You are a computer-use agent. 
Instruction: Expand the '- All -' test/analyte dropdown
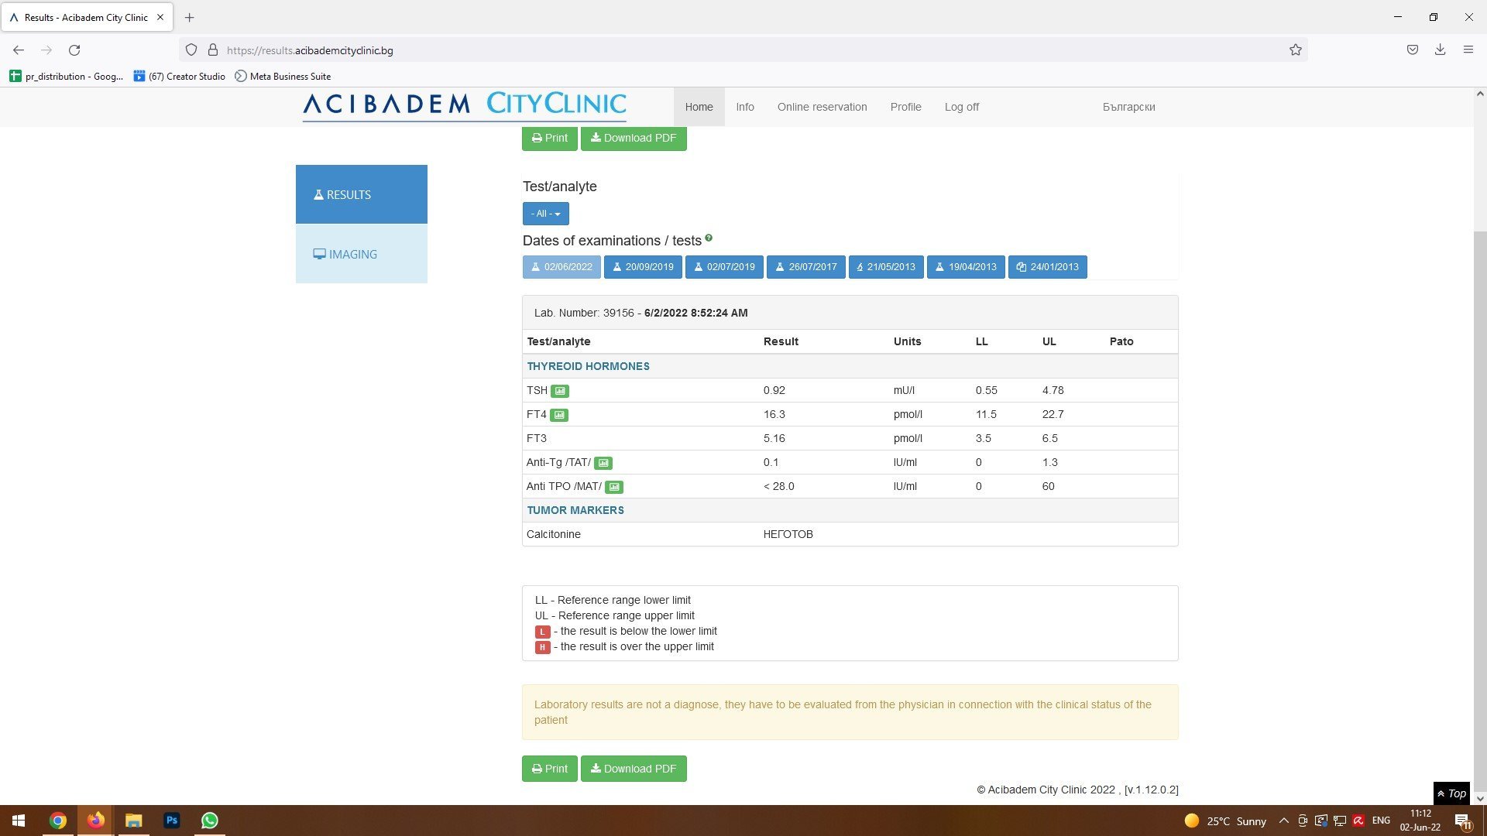pyautogui.click(x=545, y=214)
